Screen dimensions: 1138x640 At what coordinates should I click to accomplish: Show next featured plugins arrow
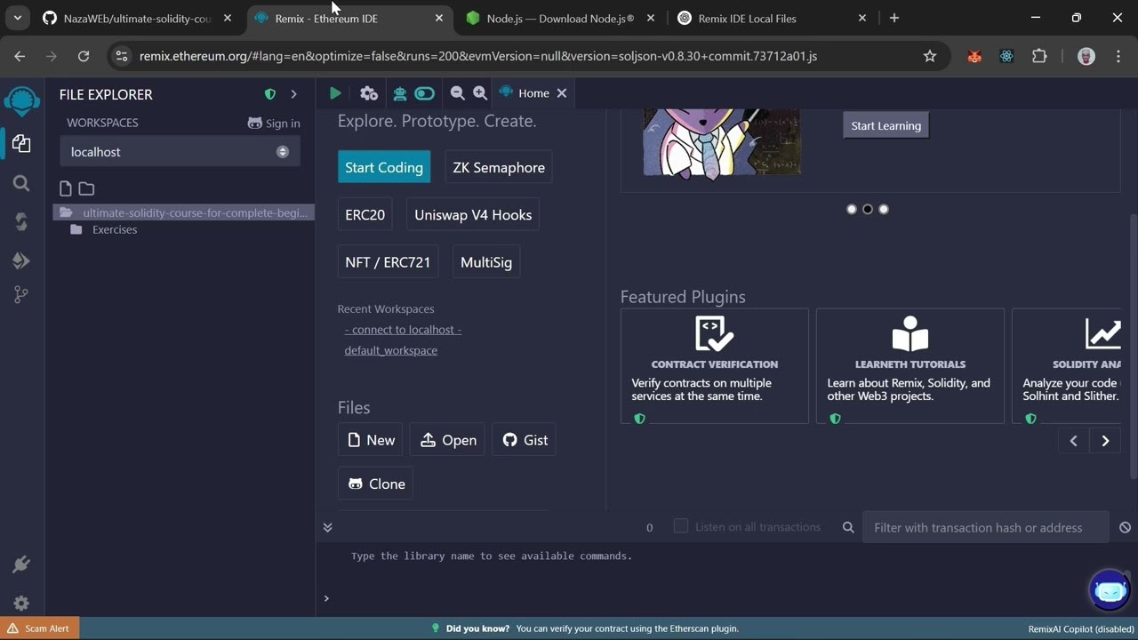(1105, 441)
